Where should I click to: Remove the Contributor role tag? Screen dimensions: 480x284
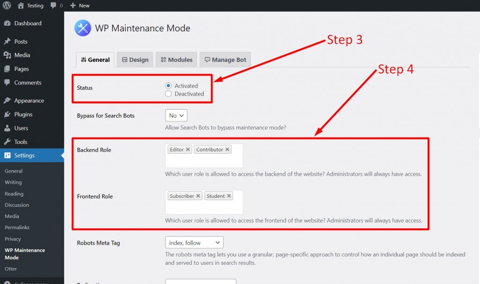click(227, 149)
